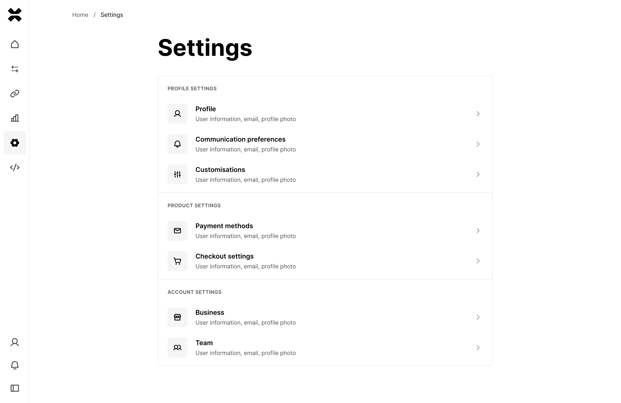Open the bar chart analytics icon
This screenshot has width=621, height=403.
(15, 118)
